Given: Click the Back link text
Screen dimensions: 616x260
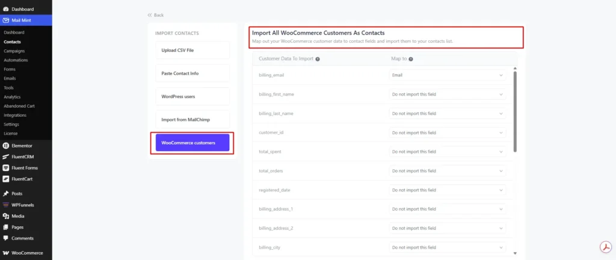Looking at the screenshot, I should point(159,15).
